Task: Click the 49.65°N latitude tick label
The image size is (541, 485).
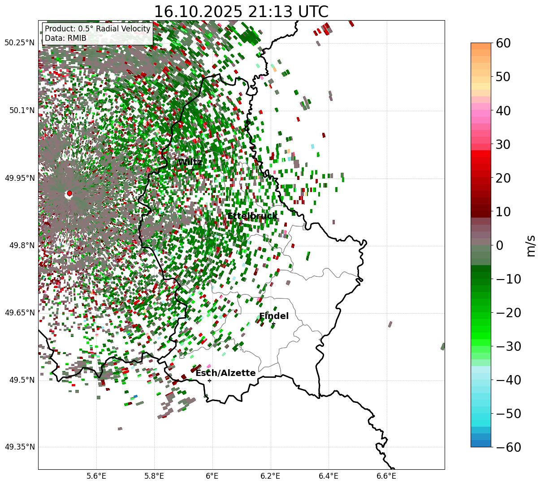Action: point(19,313)
